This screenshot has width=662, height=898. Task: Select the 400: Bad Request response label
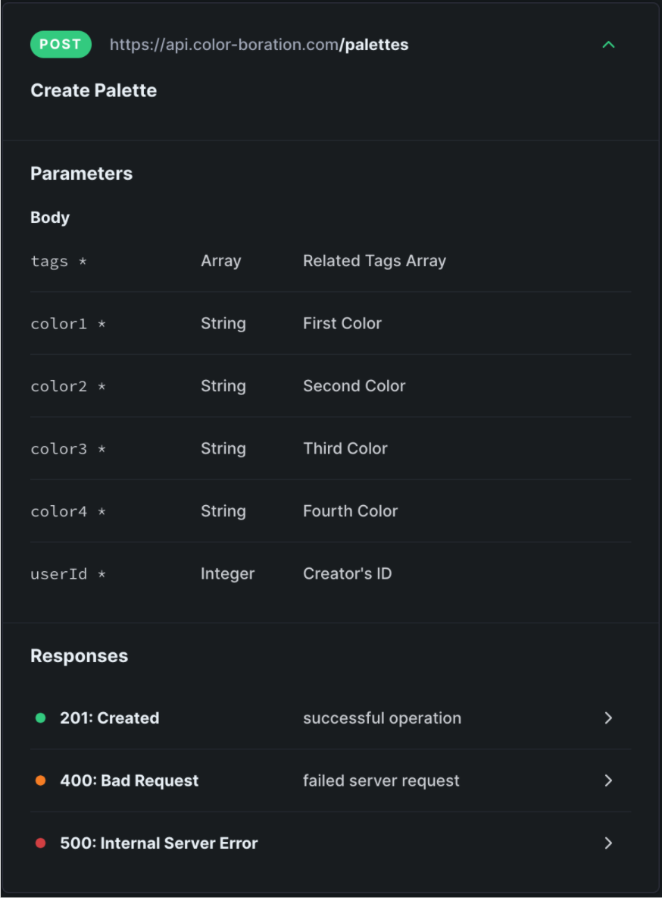pos(130,780)
